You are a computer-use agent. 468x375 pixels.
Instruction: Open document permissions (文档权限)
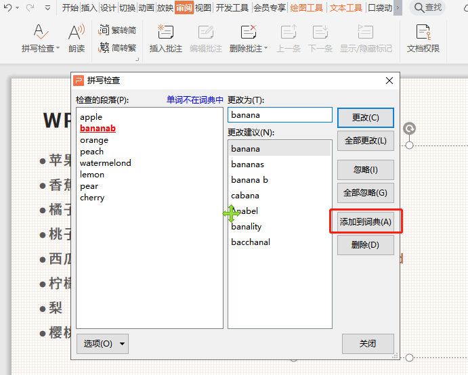pos(423,32)
